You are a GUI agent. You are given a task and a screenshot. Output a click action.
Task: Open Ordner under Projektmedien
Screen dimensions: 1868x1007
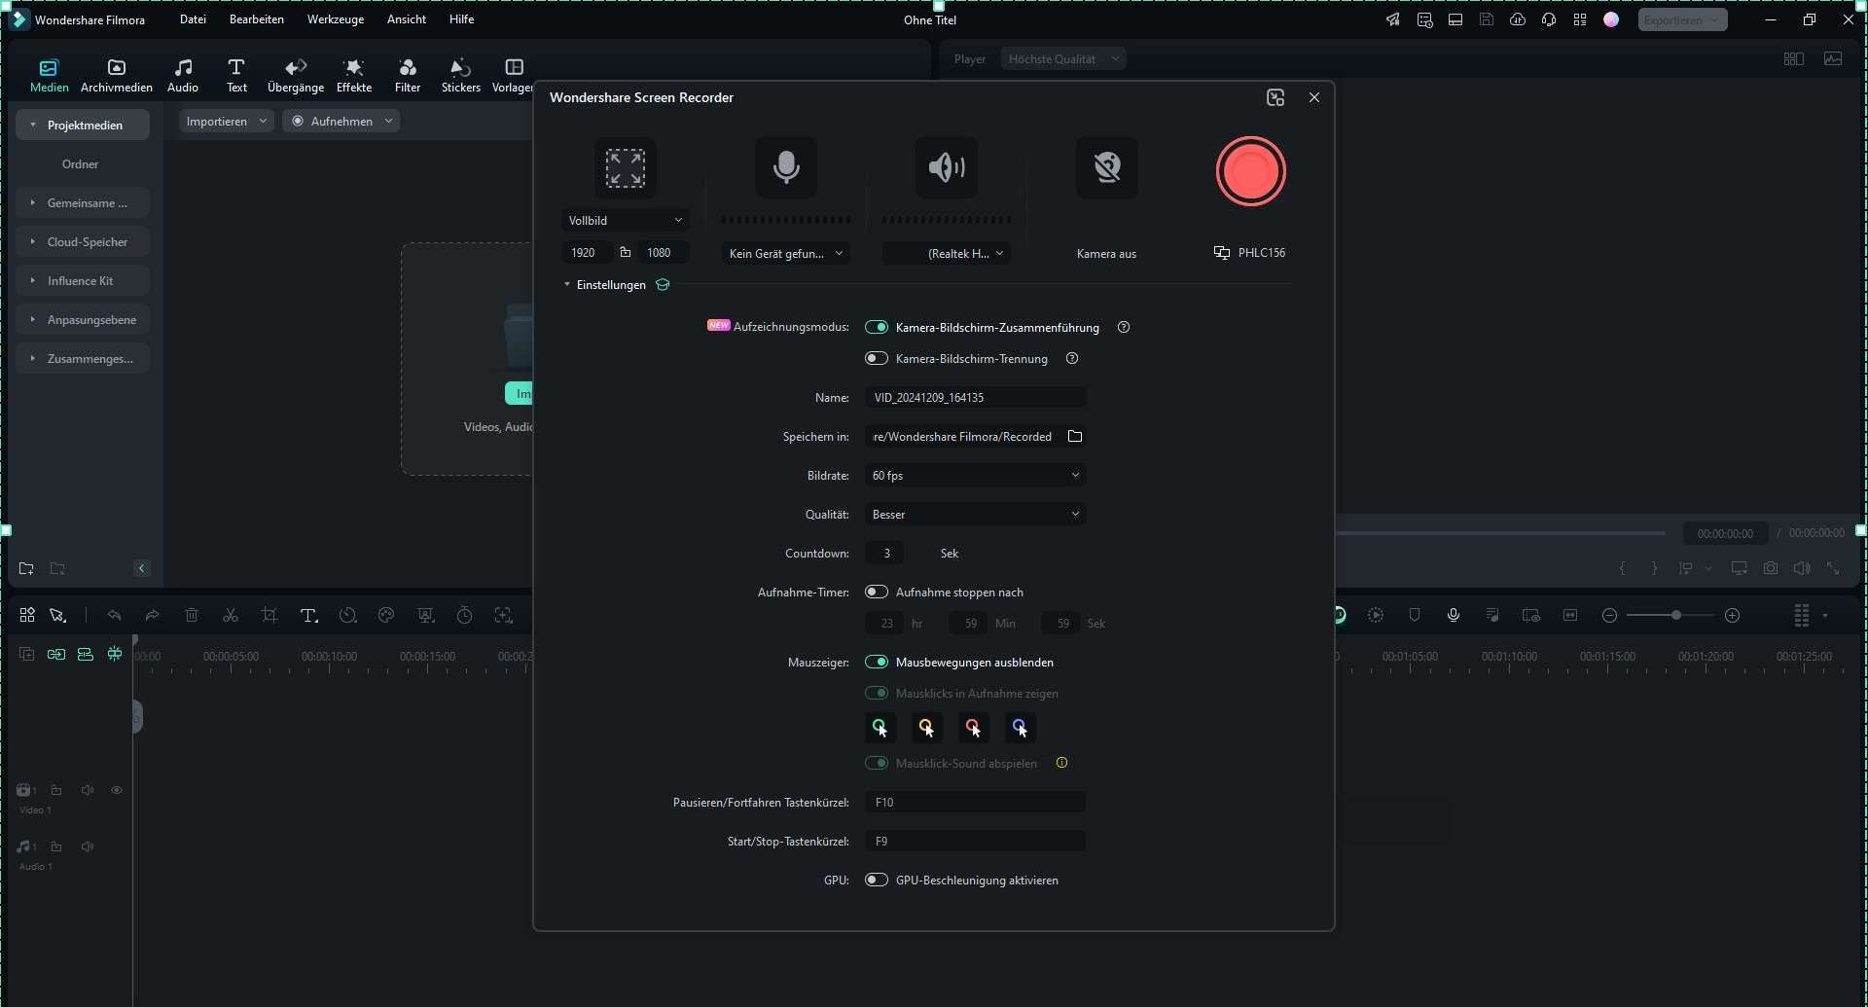coord(80,163)
